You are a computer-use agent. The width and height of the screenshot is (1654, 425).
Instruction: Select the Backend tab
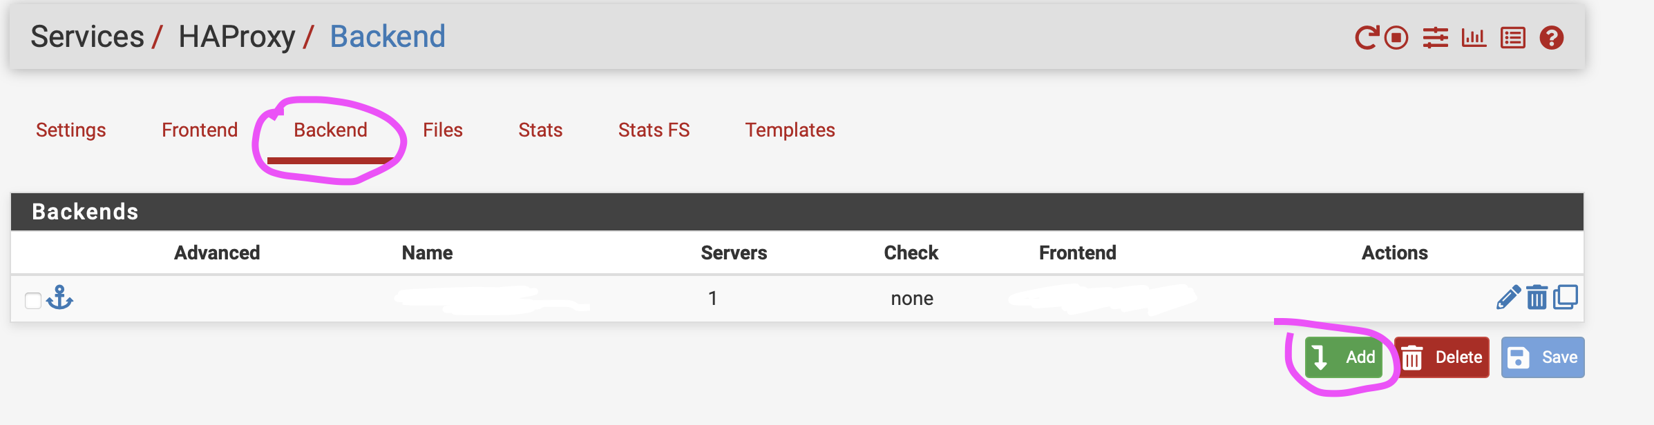click(x=330, y=130)
